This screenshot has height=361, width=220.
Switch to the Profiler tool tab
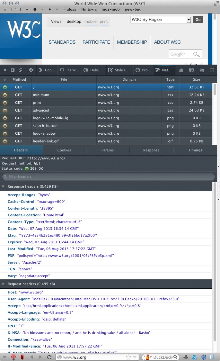(143, 70)
